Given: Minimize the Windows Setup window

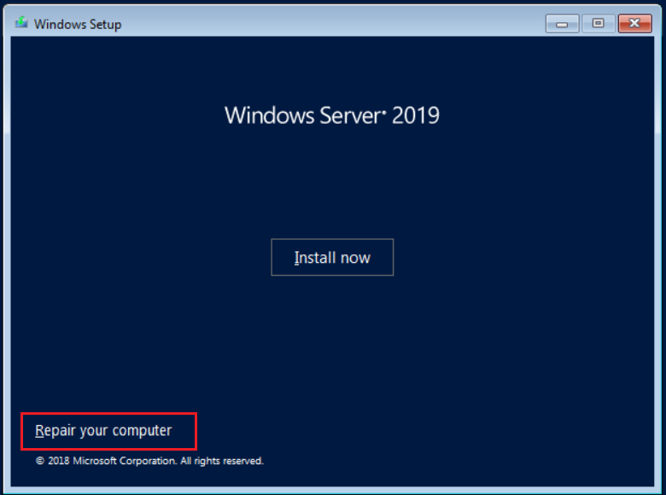Looking at the screenshot, I should pos(562,24).
